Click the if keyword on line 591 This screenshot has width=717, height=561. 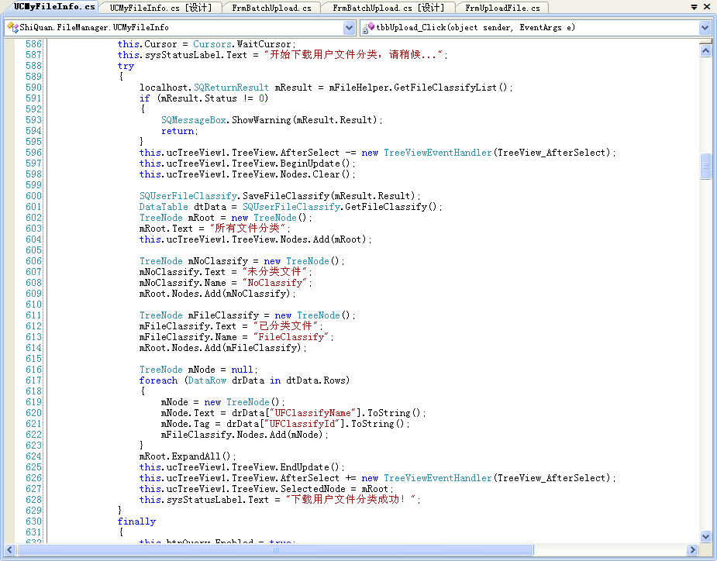(x=144, y=98)
